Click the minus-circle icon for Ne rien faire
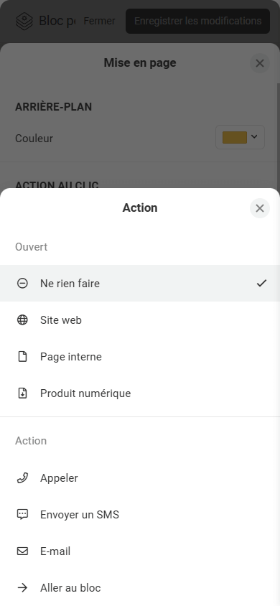 [22, 284]
